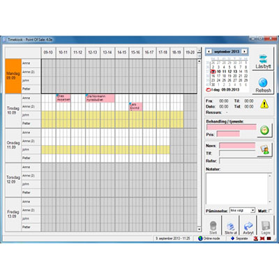Viewport: 279px width, 279px height.
Task: Go to next month in calendar
Action: click(244, 52)
